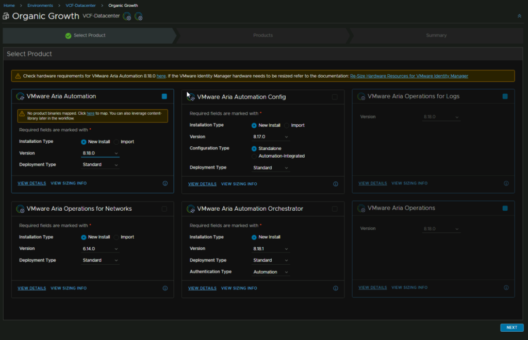The height and width of the screenshot is (340, 528).
Task: Collapse header using double chevron icon
Action: 519,16
